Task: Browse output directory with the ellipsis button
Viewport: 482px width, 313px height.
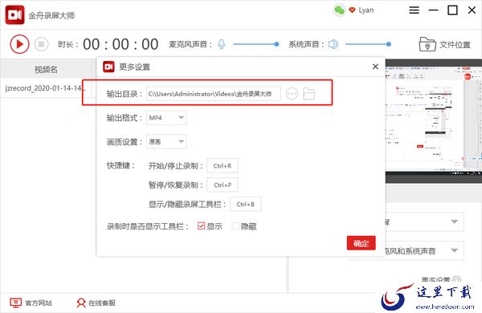Action: [x=292, y=94]
